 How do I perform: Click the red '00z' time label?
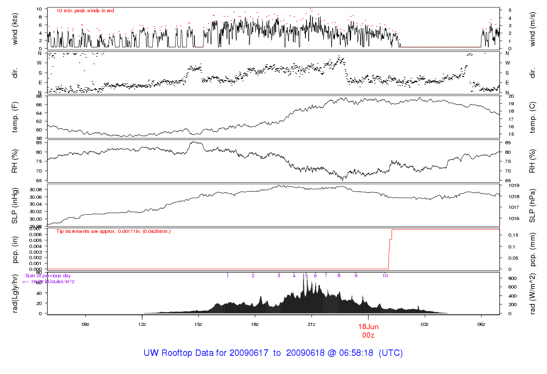tap(368, 336)
